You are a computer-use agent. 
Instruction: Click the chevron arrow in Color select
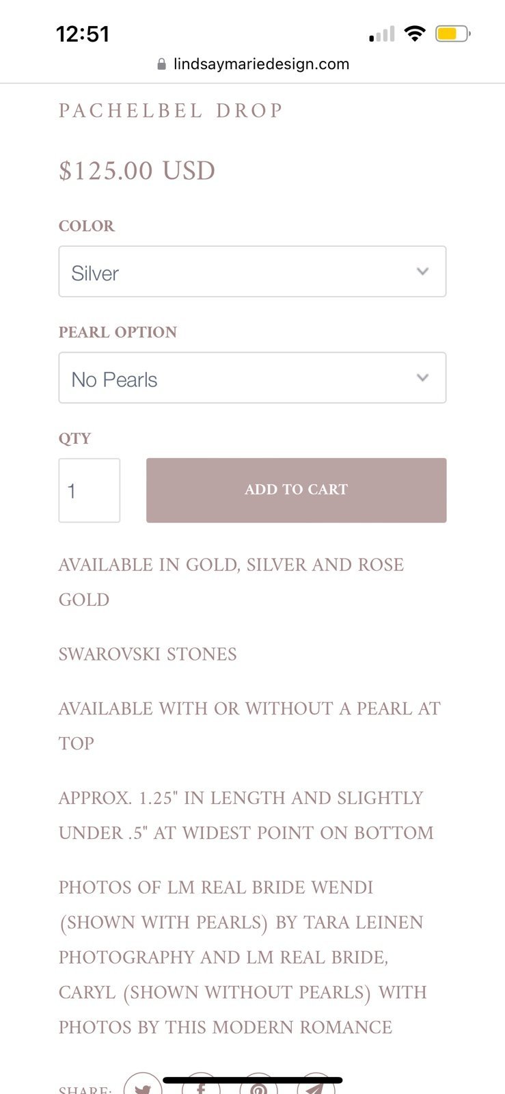[x=422, y=271]
